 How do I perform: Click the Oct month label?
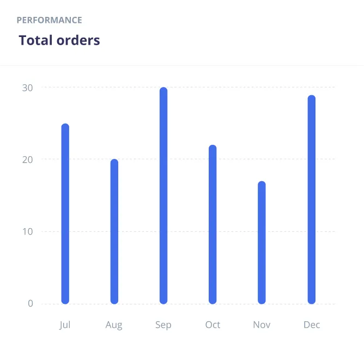pos(213,325)
